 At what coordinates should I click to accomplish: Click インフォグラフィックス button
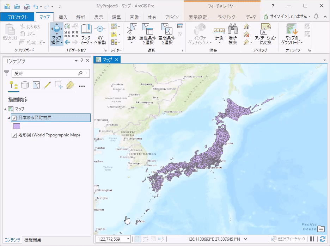pos(200,34)
